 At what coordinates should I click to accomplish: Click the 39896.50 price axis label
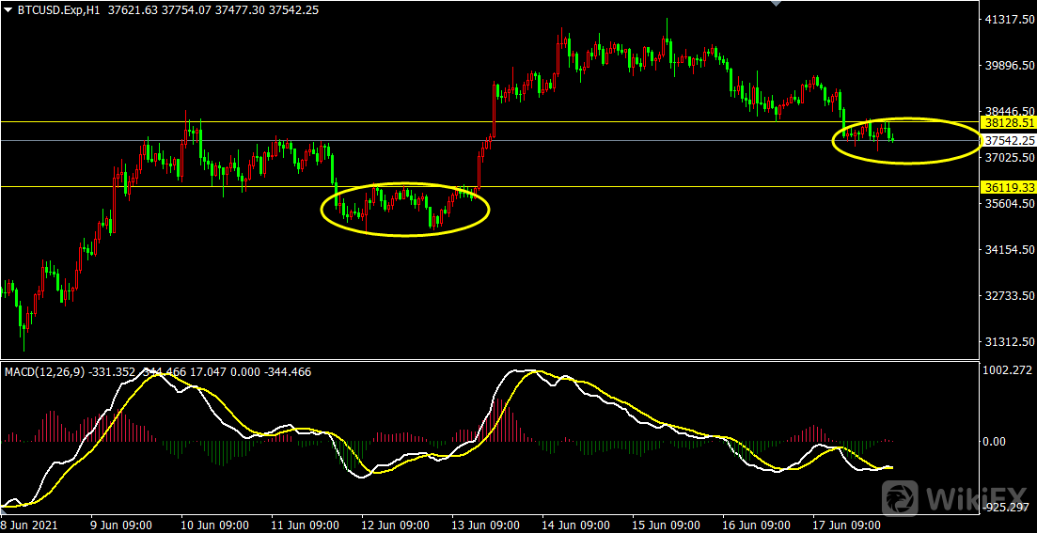[x=1009, y=66]
